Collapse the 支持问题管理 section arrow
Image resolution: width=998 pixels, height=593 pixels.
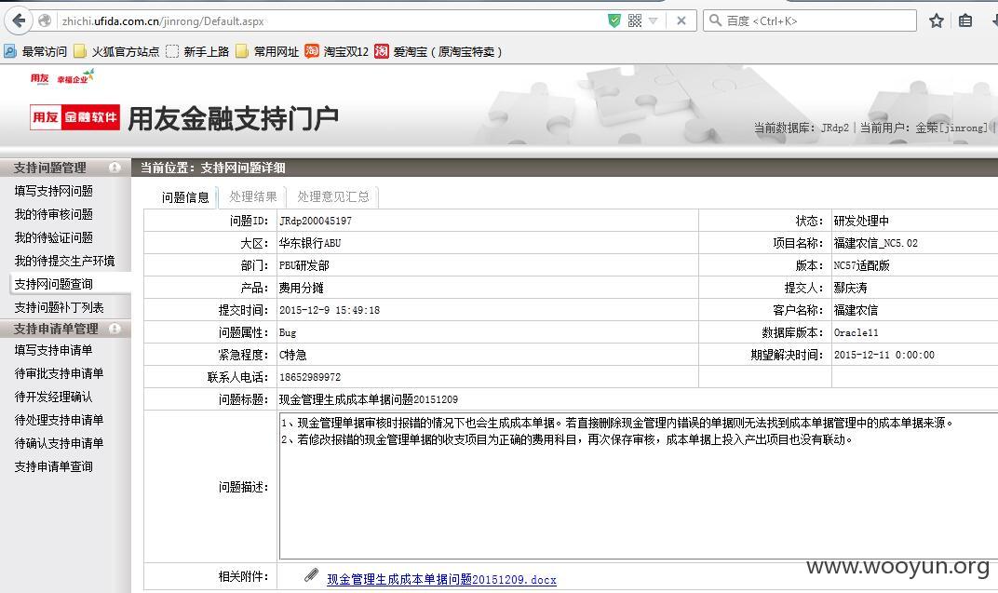[115, 168]
